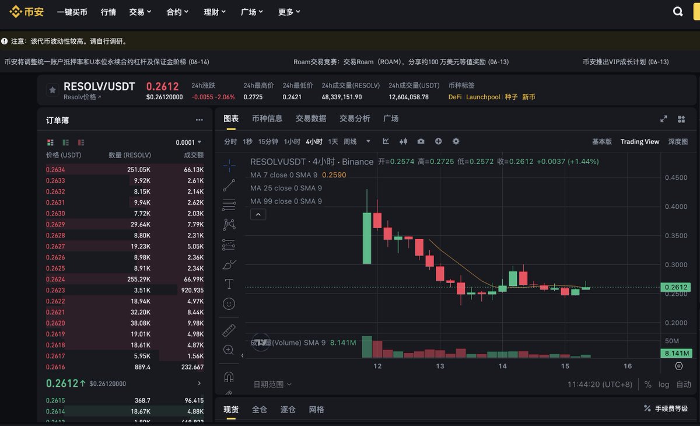Screen dimensions: 700x426
Task: Go to 一键买币 in the top nav
Action: (x=72, y=12)
